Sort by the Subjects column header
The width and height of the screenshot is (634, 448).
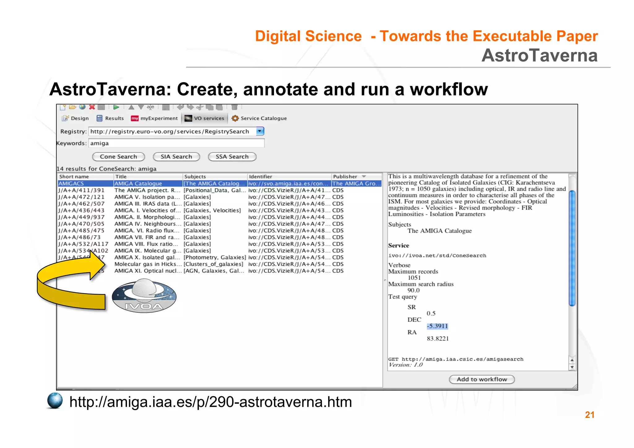(x=215, y=176)
